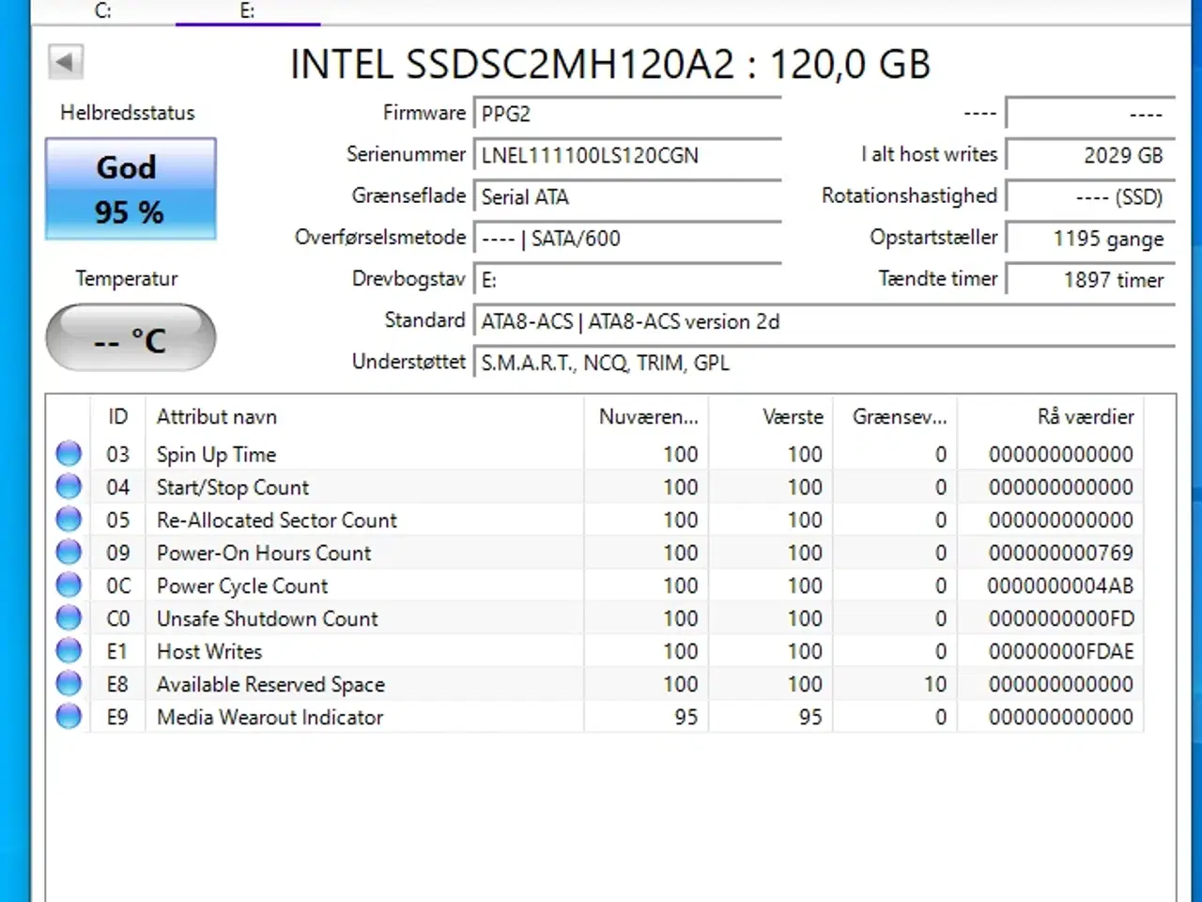This screenshot has height=902, width=1202.
Task: Click raw value 0000000004AB
Action: (x=1060, y=585)
